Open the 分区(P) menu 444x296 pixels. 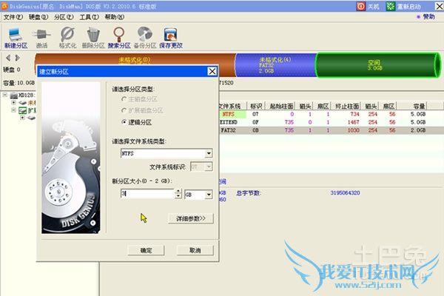pyautogui.click(x=64, y=17)
